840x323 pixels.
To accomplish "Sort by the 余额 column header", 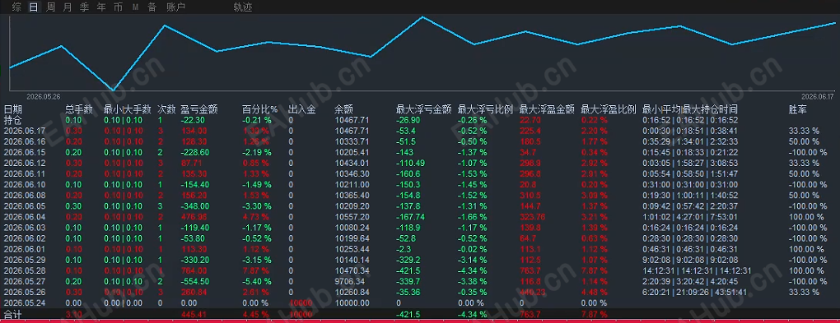I will tap(343, 109).
